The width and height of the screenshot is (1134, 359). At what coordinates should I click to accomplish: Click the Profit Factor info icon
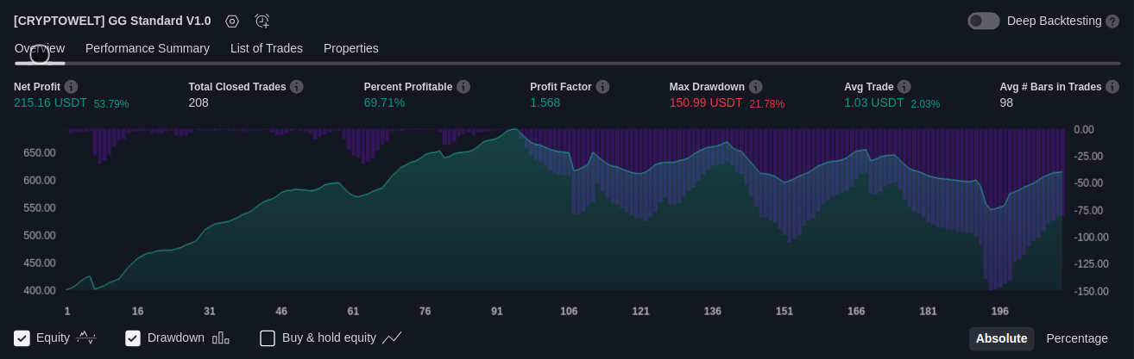click(602, 87)
